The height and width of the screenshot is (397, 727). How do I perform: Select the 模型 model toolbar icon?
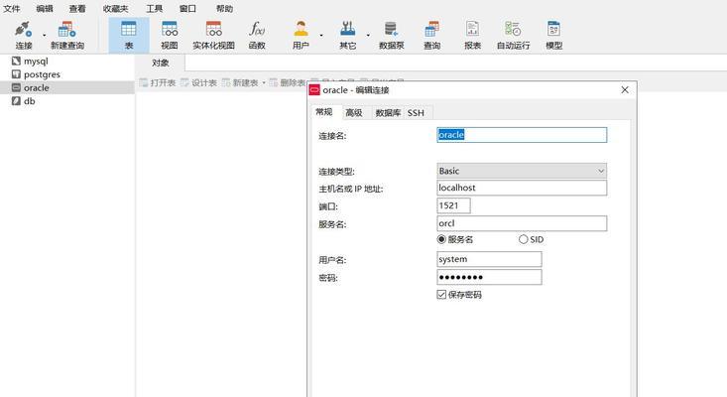click(x=554, y=36)
